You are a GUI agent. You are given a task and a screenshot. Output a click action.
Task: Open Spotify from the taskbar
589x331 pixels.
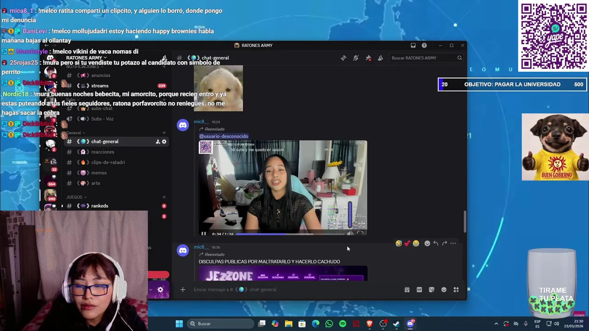342,324
